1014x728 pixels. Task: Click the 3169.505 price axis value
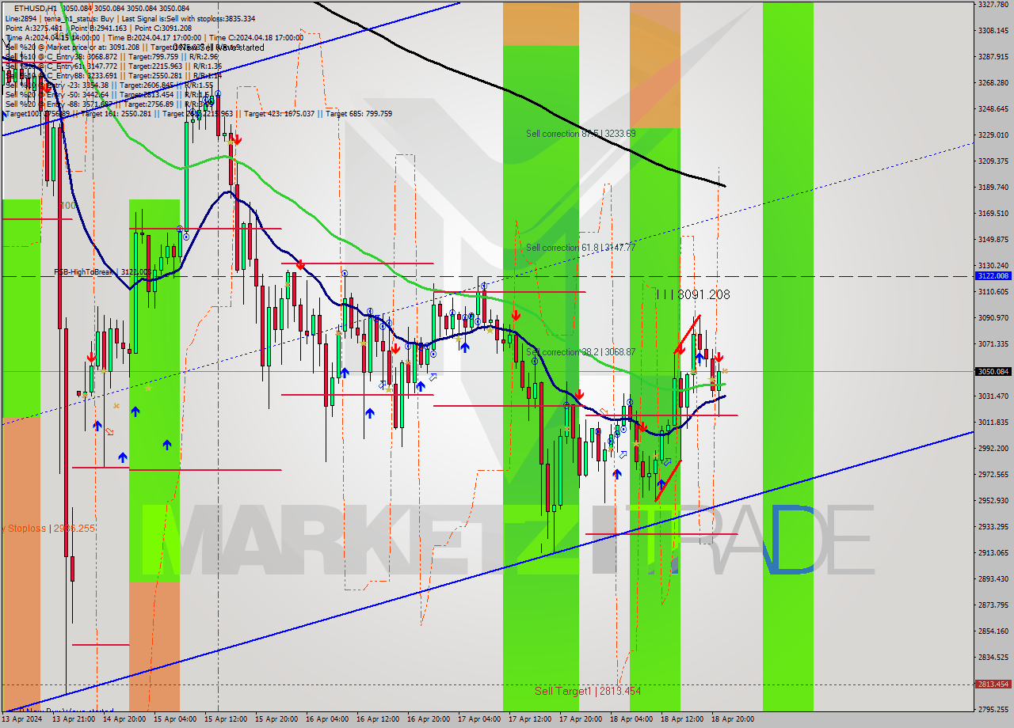[x=993, y=214]
